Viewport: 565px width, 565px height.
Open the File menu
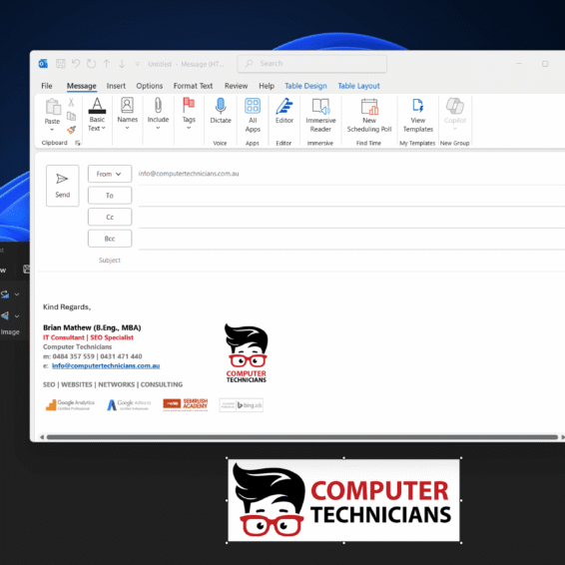(47, 86)
